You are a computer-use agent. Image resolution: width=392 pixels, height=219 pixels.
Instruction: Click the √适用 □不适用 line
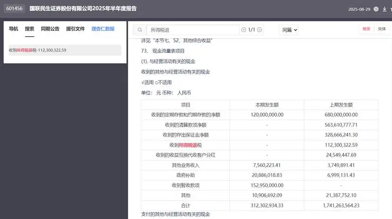[x=156, y=82]
